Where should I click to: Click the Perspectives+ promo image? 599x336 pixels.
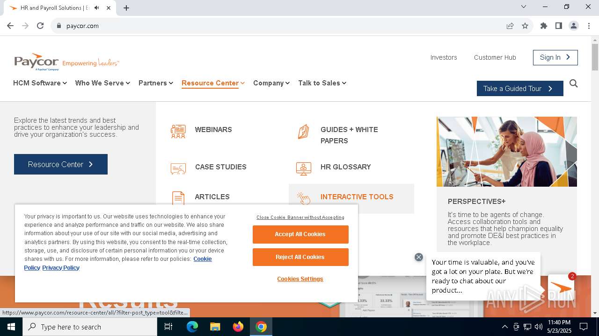[506, 152]
